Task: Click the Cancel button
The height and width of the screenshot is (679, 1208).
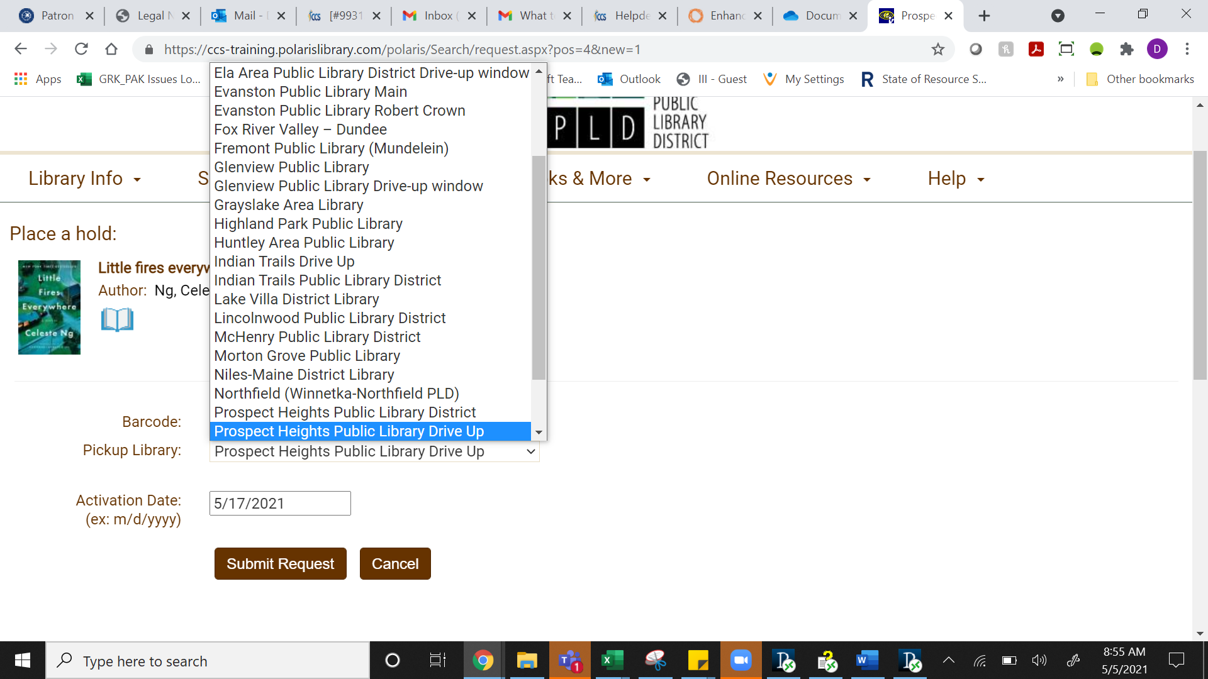Action: 394,564
